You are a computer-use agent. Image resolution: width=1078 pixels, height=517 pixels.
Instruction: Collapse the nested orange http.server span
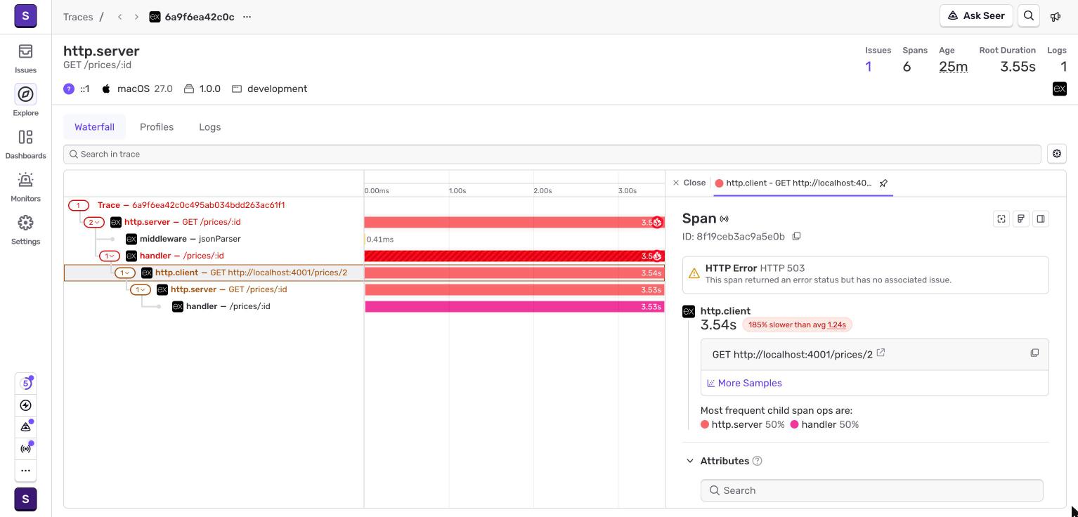point(141,290)
